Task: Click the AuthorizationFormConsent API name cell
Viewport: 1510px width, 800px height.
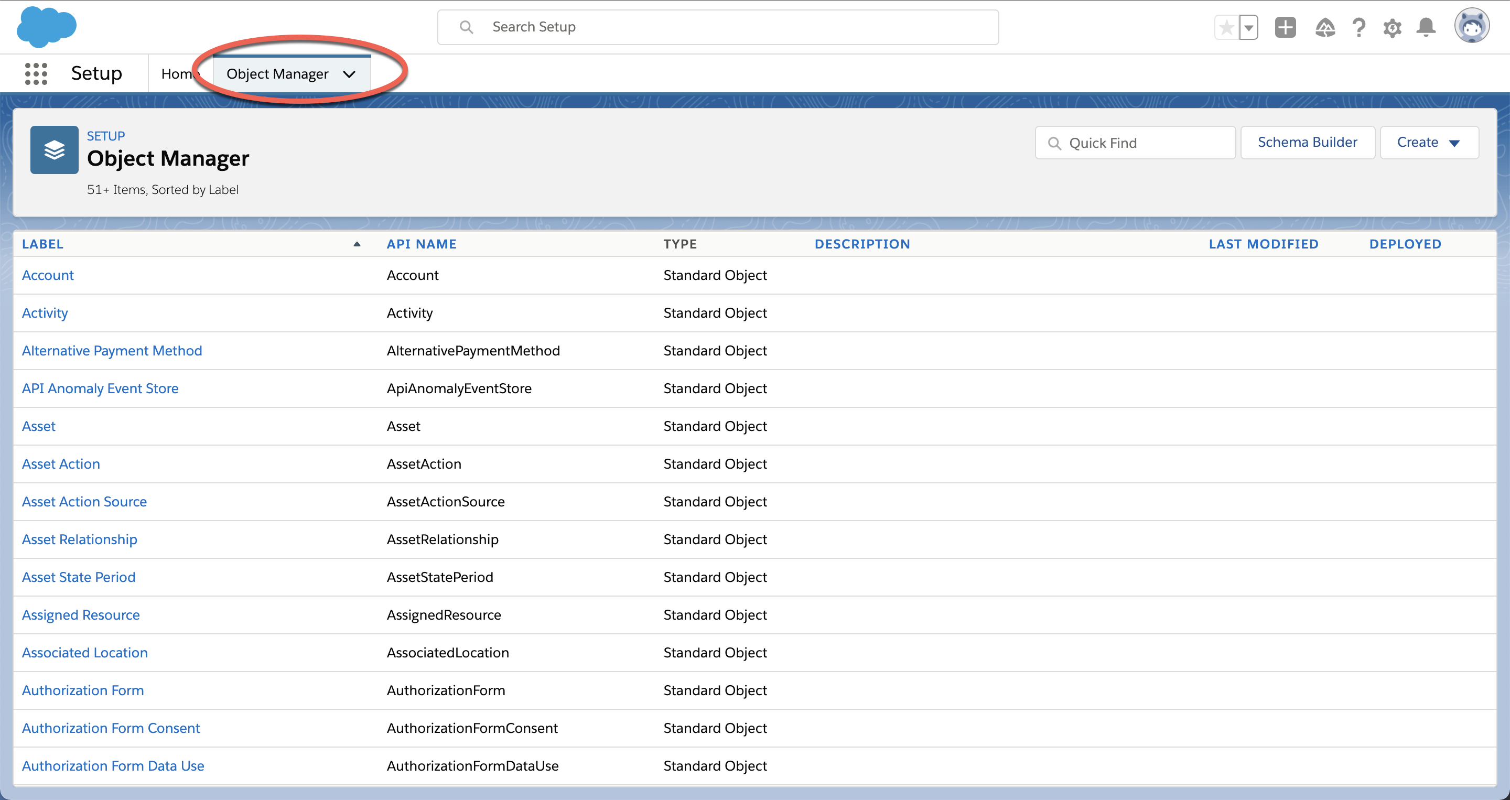Action: click(x=472, y=728)
